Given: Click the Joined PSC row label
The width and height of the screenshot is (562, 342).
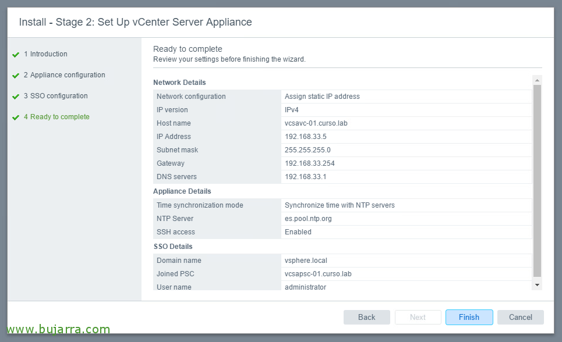Looking at the screenshot, I should (x=175, y=274).
